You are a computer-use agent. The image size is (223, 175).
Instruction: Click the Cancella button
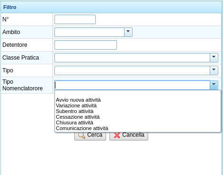pos(129,136)
